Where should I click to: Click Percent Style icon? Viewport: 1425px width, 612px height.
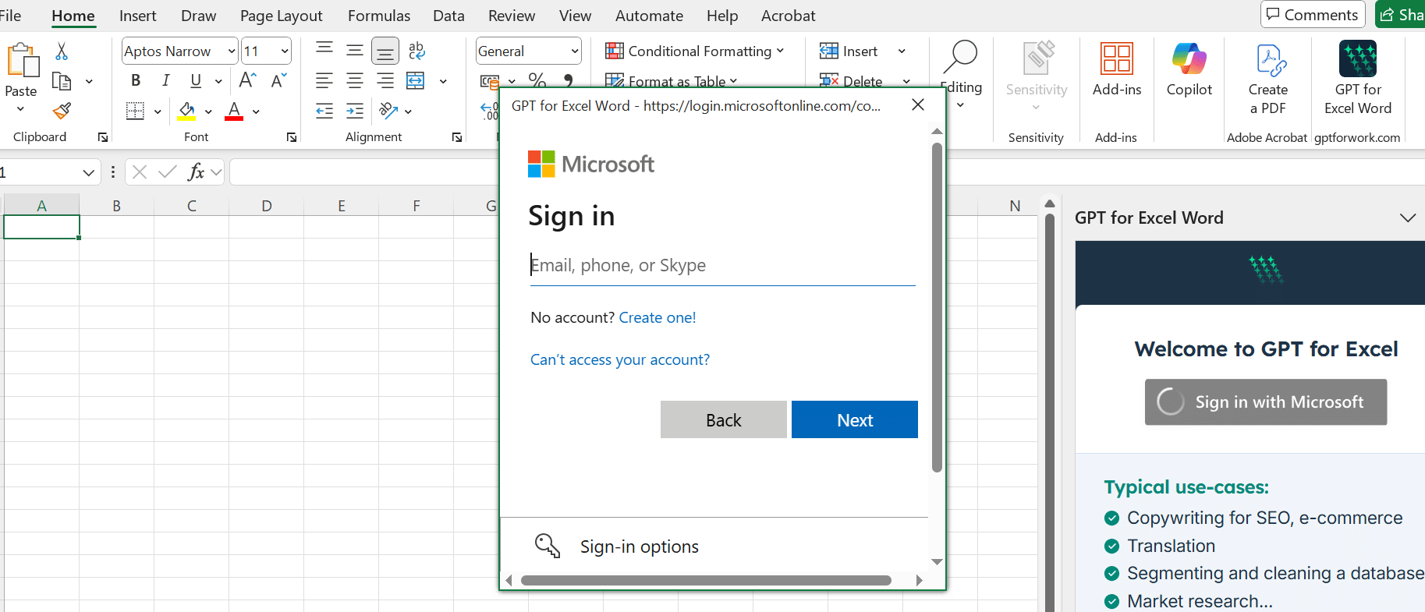(537, 80)
